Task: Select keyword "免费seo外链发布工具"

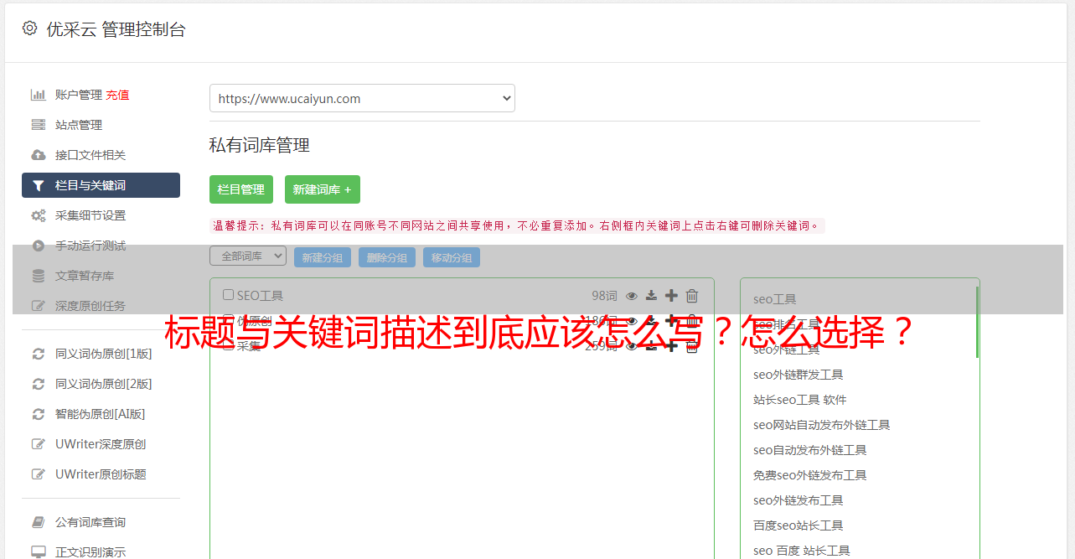Action: click(x=810, y=475)
